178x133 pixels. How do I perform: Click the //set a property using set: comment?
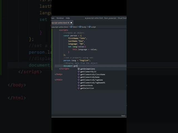click(78, 58)
